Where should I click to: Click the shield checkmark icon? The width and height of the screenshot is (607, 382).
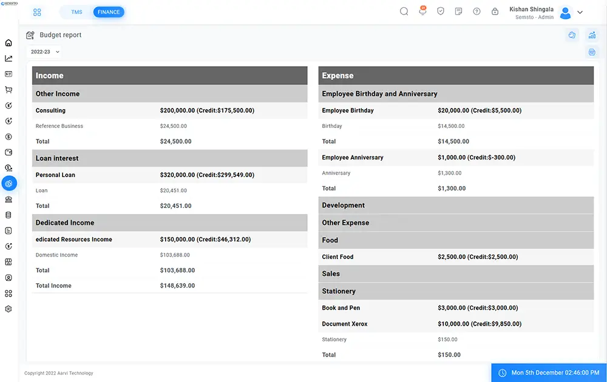pyautogui.click(x=441, y=12)
